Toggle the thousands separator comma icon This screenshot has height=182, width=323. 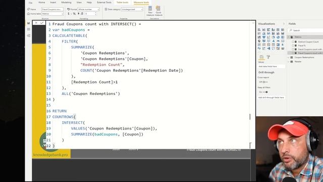78,14
